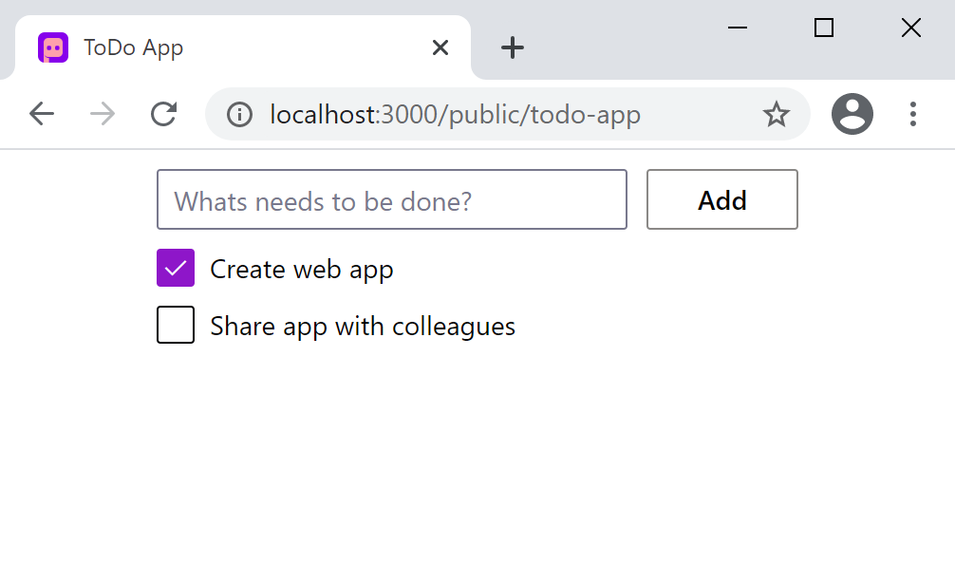The height and width of the screenshot is (563, 955).
Task: Select the ToDo App tab title
Action: point(134,47)
